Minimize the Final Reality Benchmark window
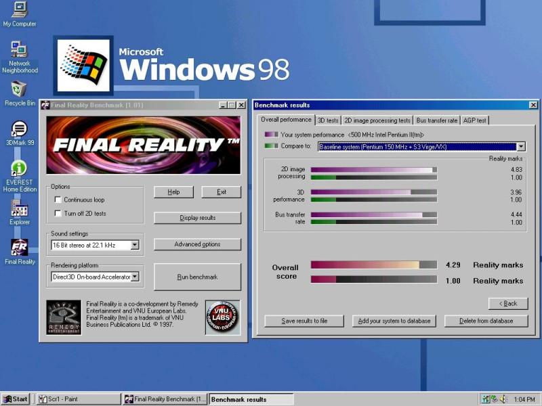 [223, 105]
